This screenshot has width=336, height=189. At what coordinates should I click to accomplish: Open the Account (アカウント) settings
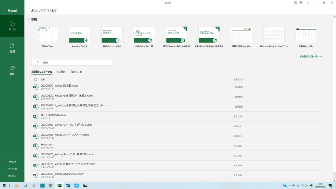12,162
